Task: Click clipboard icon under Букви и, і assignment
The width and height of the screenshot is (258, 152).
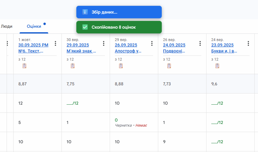Action: (217, 66)
